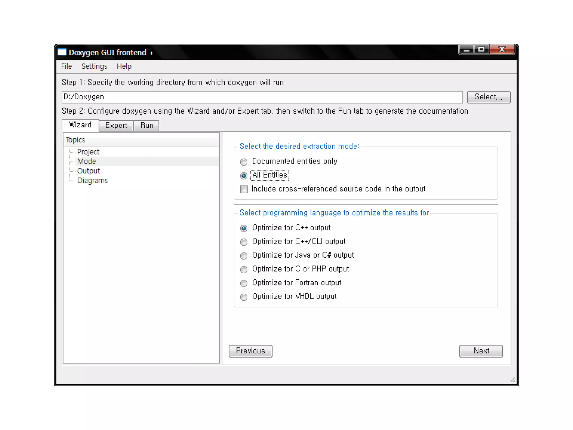Screen dimensions: 573x430
Task: Open the File menu
Action: click(x=67, y=66)
